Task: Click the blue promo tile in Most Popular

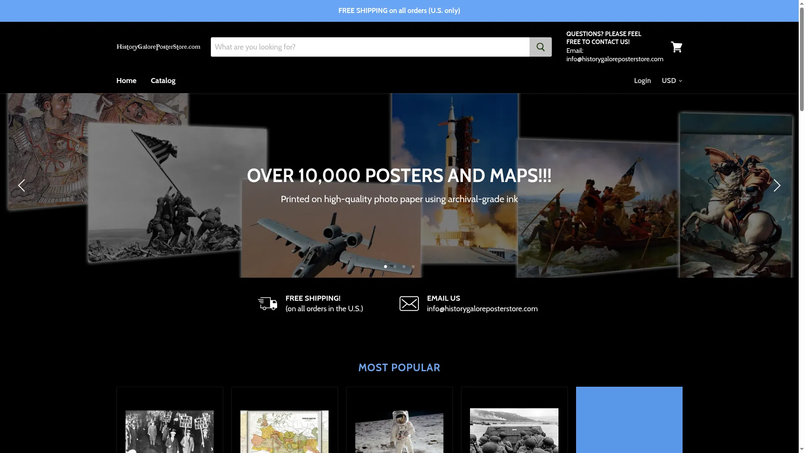Action: pos(629,420)
